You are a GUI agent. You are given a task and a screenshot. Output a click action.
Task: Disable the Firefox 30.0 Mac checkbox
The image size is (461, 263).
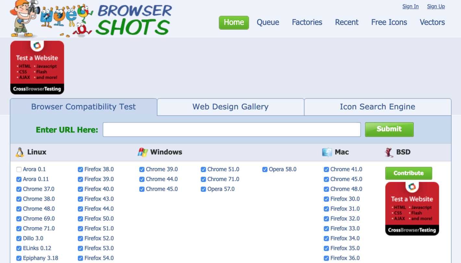coord(326,199)
